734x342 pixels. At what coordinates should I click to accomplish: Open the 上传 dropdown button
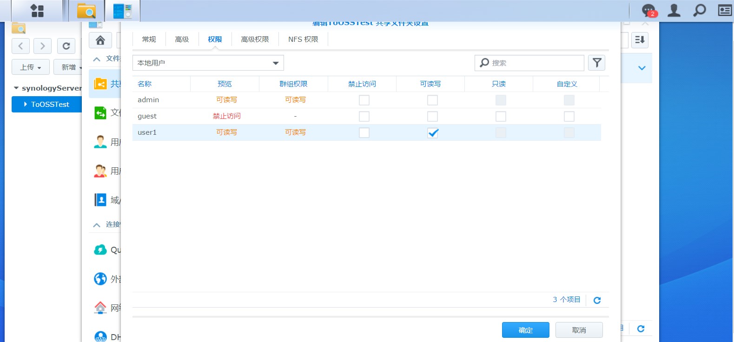pos(31,67)
